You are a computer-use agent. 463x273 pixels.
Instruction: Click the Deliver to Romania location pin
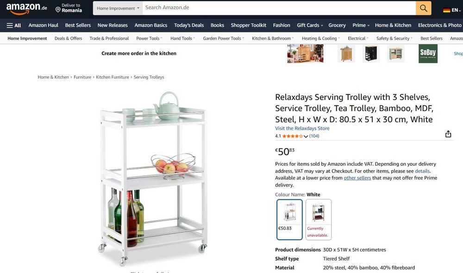tap(58, 10)
